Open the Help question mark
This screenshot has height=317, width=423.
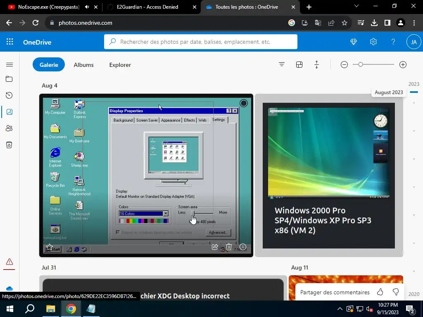coord(393,42)
